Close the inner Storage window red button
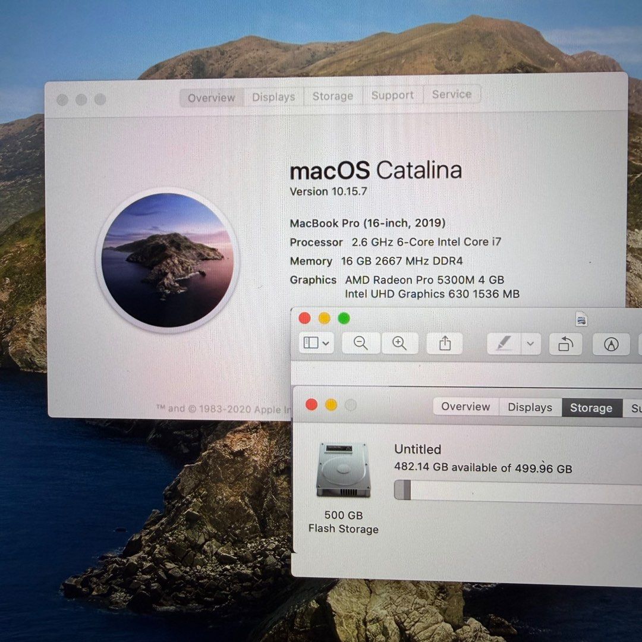642x642 pixels. pos(311,405)
